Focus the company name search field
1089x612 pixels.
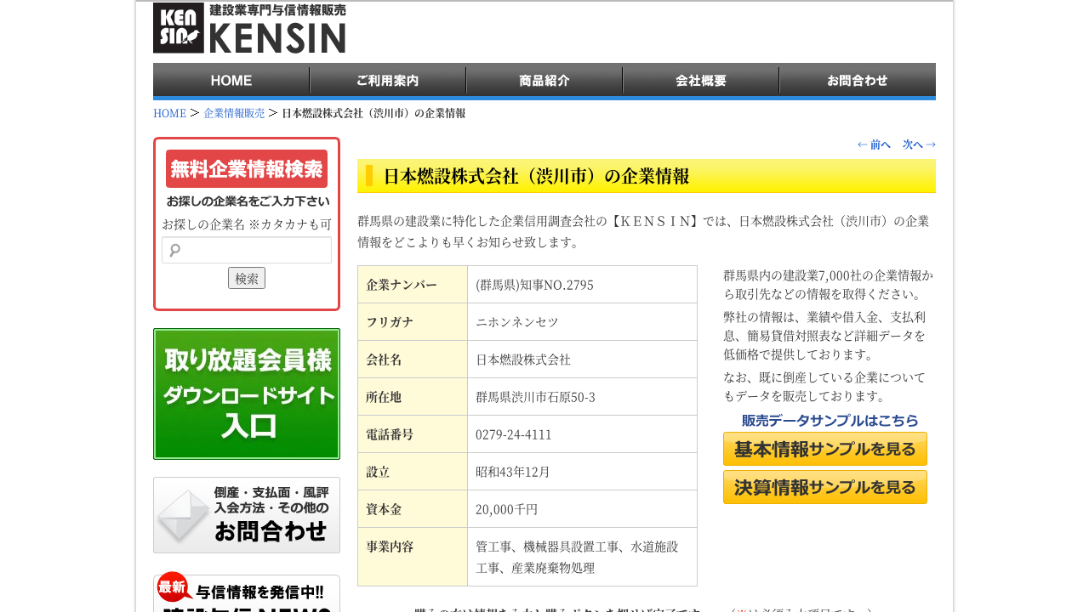coord(247,250)
